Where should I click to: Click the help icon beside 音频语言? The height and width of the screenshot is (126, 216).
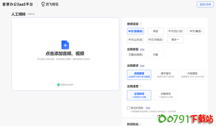(x=141, y=24)
